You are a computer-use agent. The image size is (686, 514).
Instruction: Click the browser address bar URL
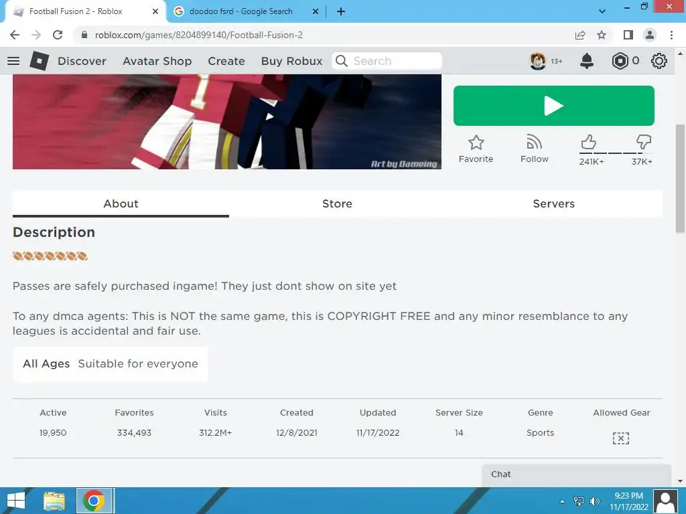(198, 35)
